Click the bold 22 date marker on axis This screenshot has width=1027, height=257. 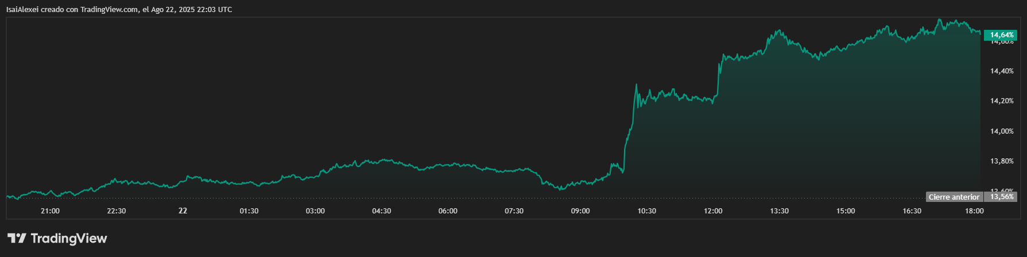(183, 211)
